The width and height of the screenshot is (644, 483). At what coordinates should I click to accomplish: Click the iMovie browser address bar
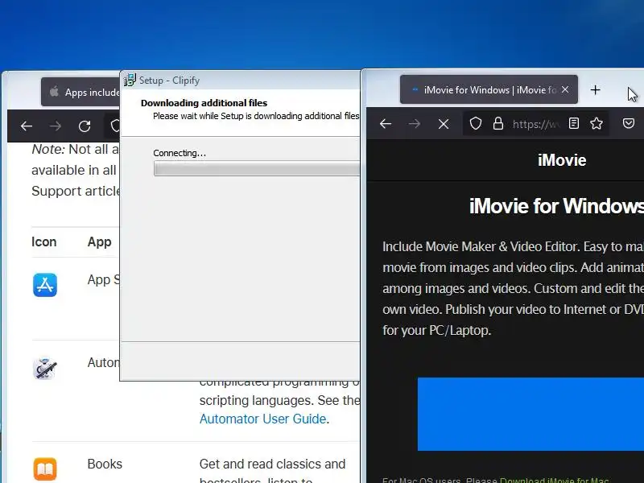click(536, 124)
